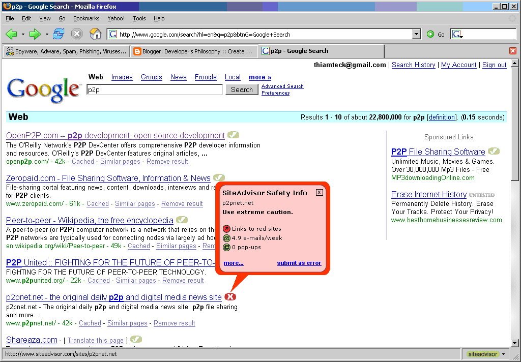Click the URL address bar field
This screenshot has height=362, width=521.
click(x=265, y=34)
